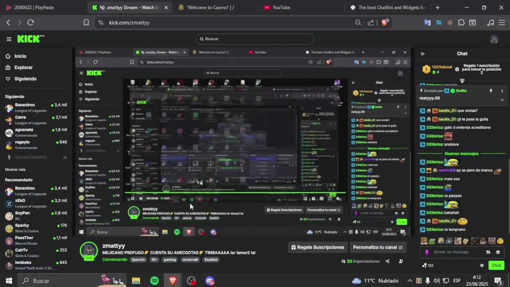Open the browser share icon
Screen dimensions: 510x287
tap(371, 23)
